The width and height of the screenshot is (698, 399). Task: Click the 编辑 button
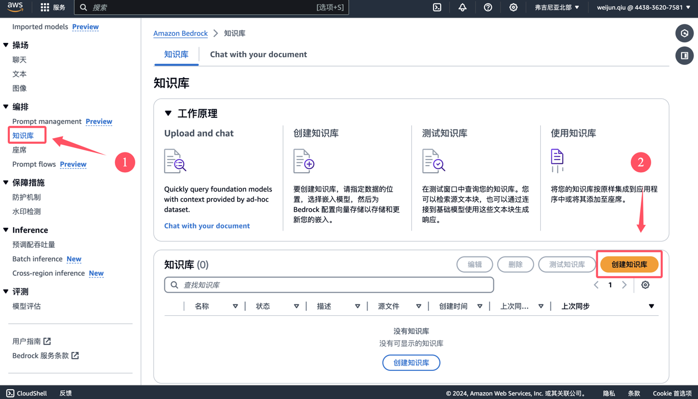[475, 265]
